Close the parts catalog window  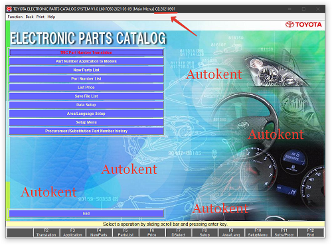pyautogui.click(x=318, y=9)
